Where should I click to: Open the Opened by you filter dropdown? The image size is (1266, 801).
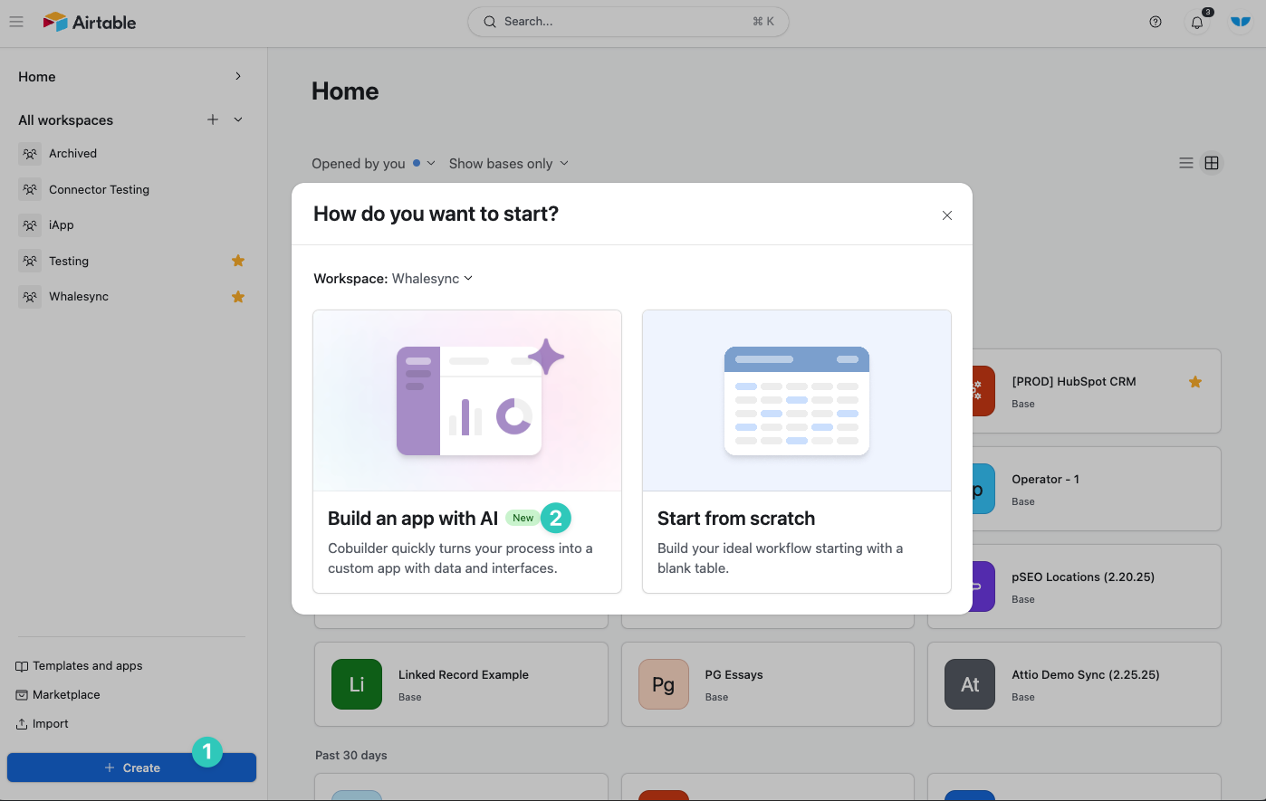372,163
